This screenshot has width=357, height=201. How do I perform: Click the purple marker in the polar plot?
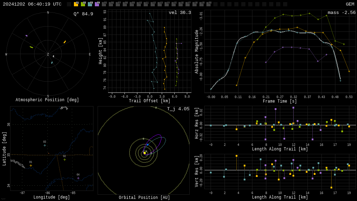(x=26, y=36)
